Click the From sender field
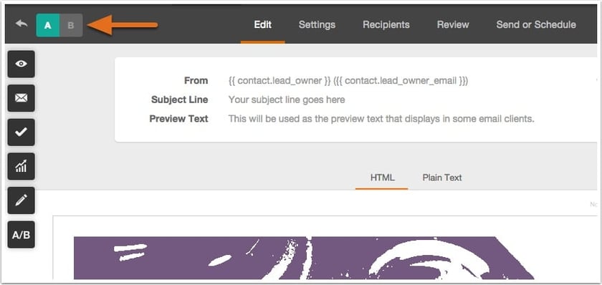The width and height of the screenshot is (602, 285). tap(348, 80)
